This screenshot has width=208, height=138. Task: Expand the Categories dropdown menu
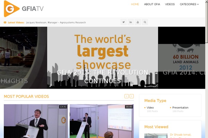point(189,4)
